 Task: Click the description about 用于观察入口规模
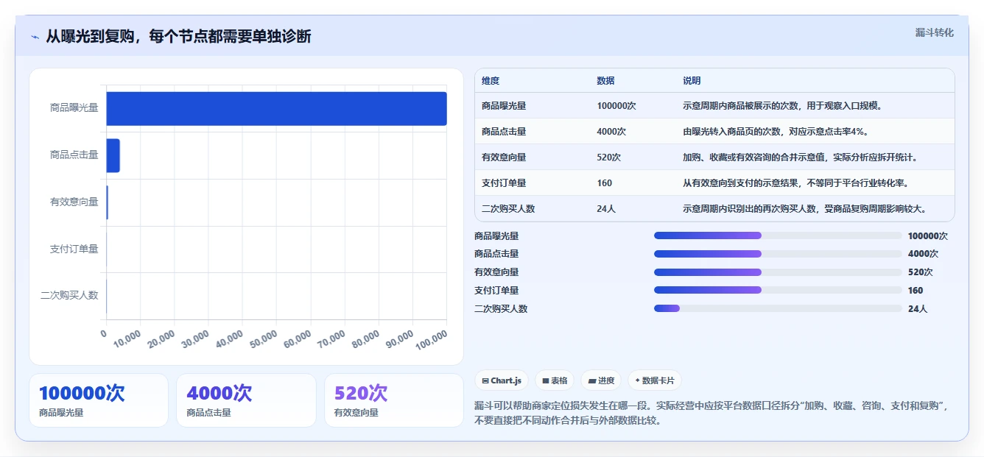coord(782,106)
